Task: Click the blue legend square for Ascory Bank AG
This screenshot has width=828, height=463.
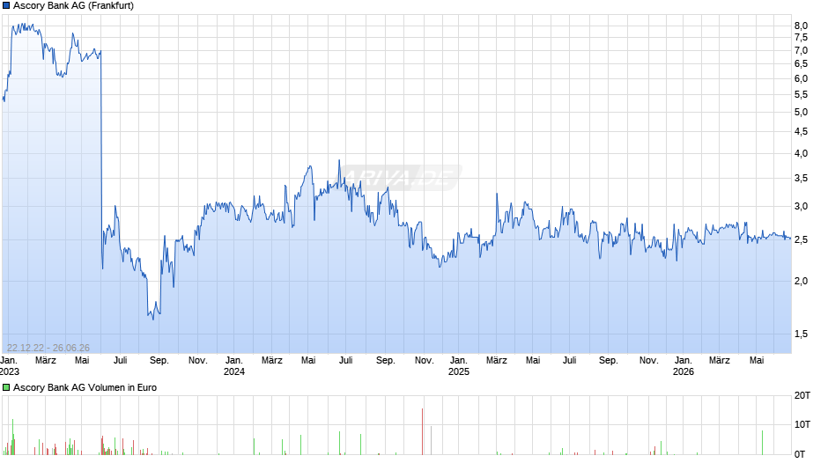Action: (x=6, y=6)
